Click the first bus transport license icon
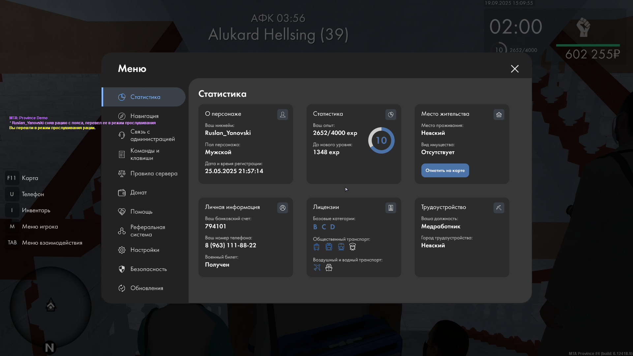 click(x=316, y=247)
